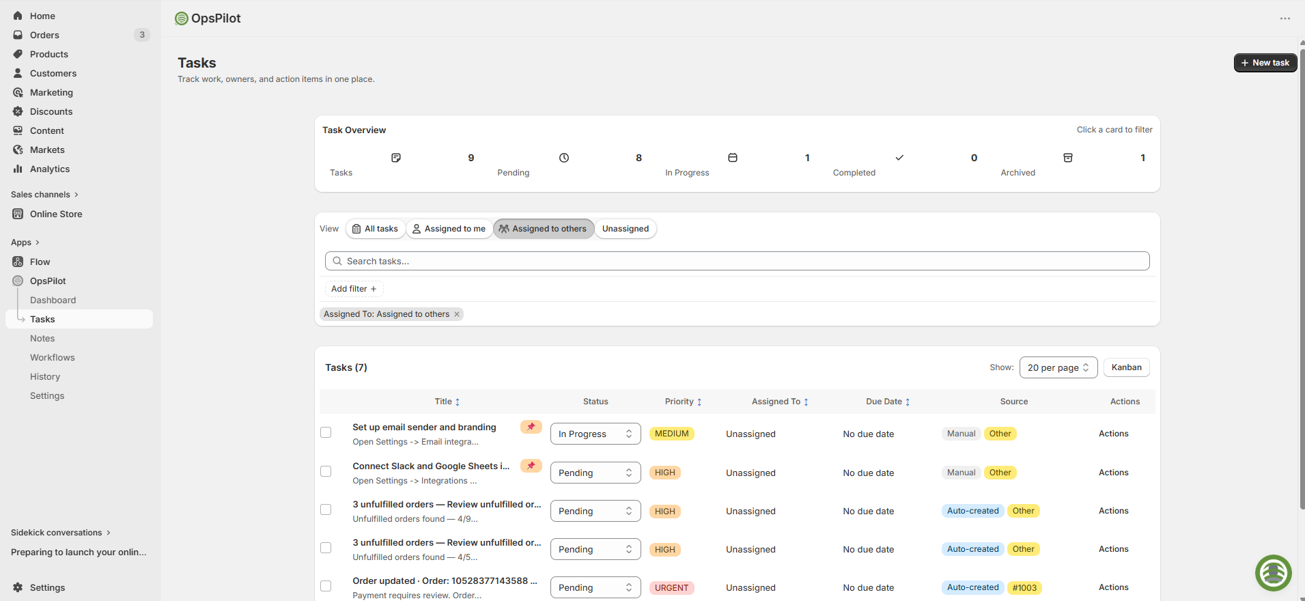Image resolution: width=1305 pixels, height=601 pixels.
Task: Click the Content icon in sidebar
Action: [x=18, y=130]
